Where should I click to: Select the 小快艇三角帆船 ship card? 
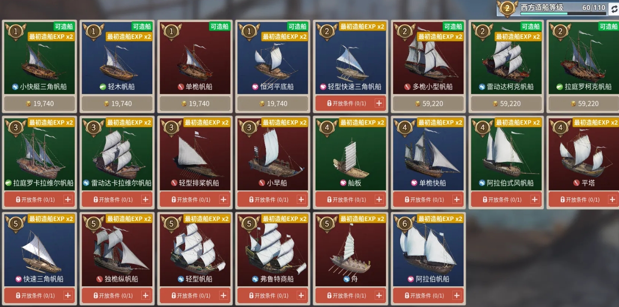point(40,57)
